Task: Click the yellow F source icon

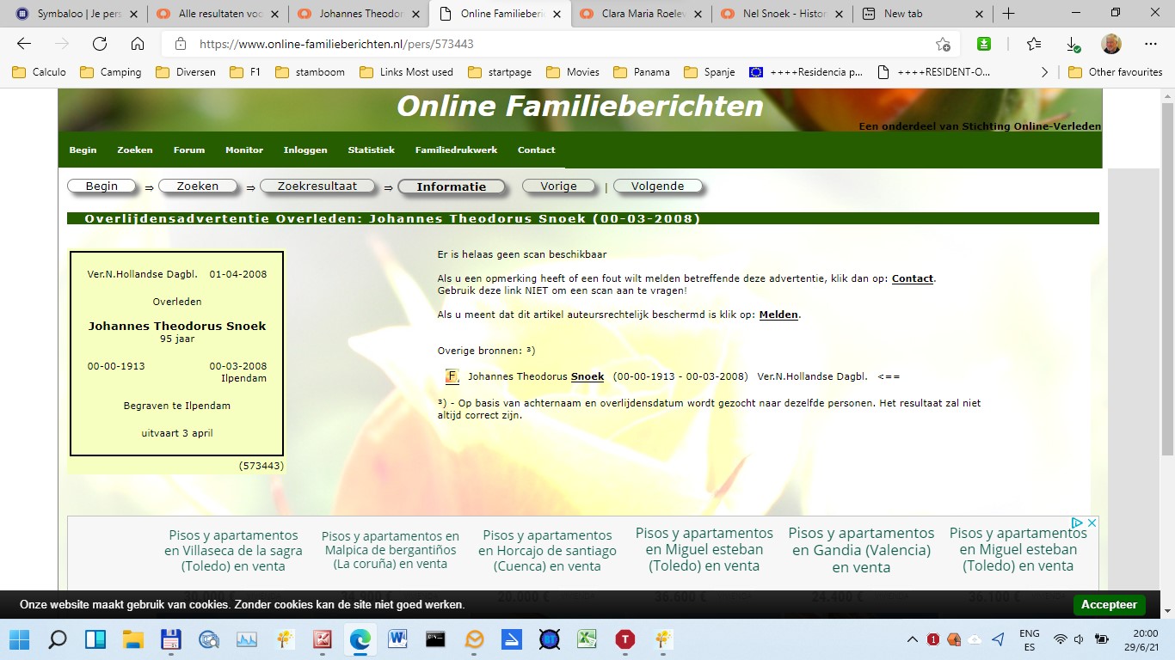Action: tap(452, 376)
